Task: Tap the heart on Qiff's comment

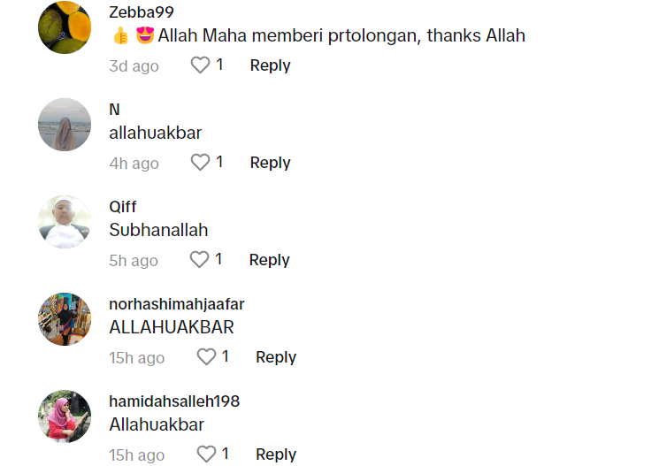Action: click(x=200, y=260)
